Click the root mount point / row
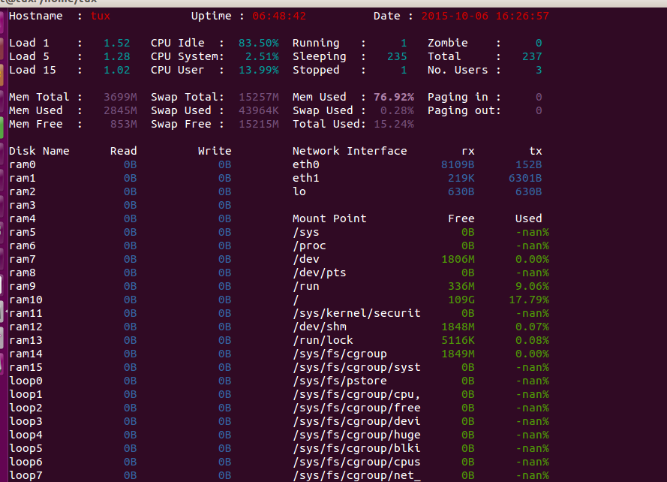667x482 pixels. tap(295, 300)
